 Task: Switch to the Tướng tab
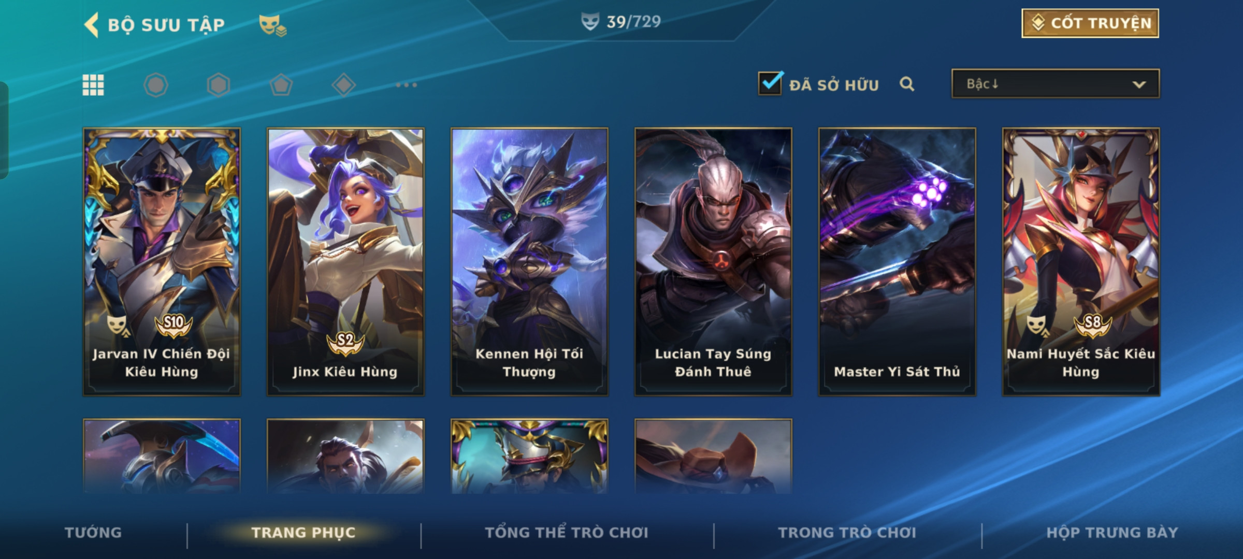[93, 533]
